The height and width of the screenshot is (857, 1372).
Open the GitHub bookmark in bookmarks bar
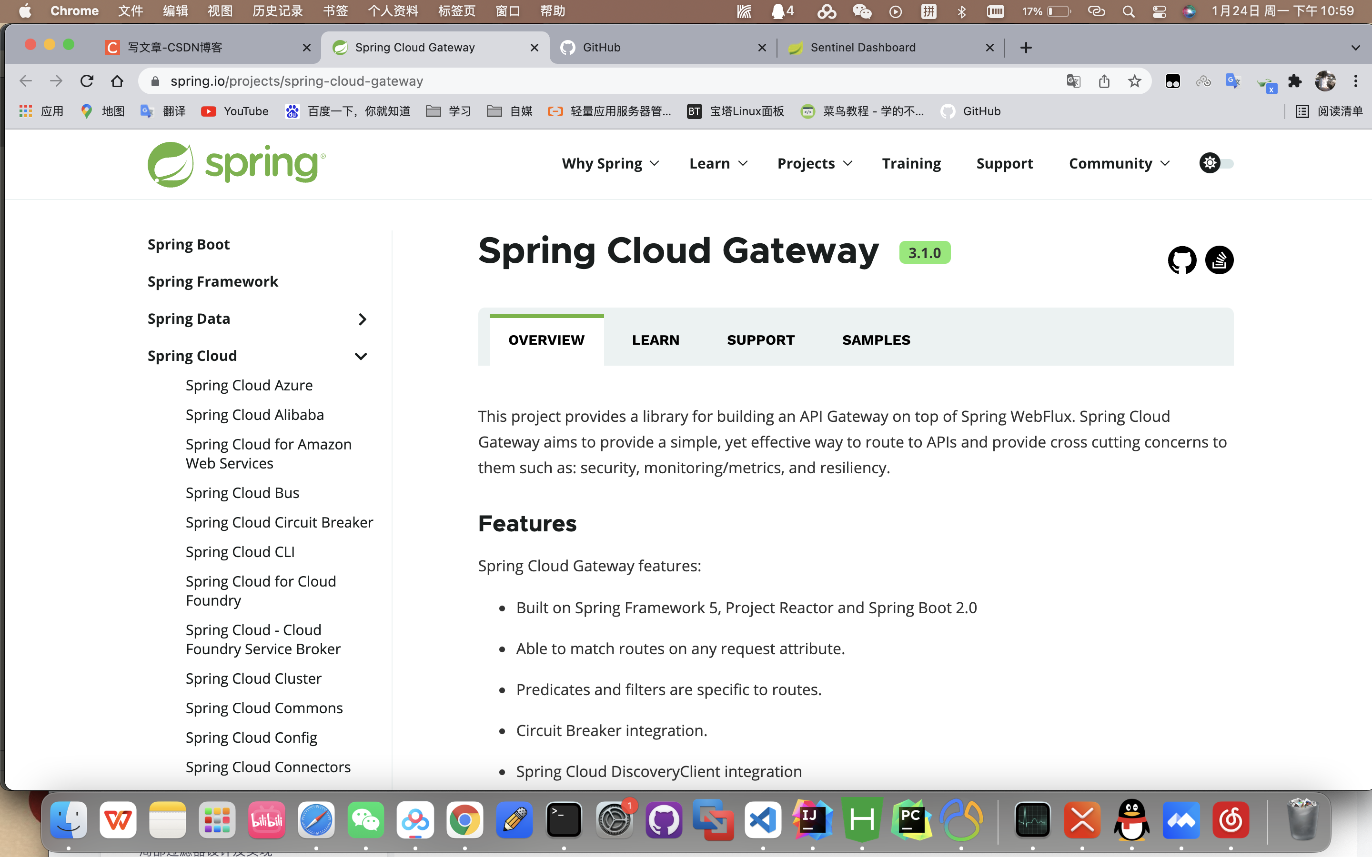pos(970,111)
